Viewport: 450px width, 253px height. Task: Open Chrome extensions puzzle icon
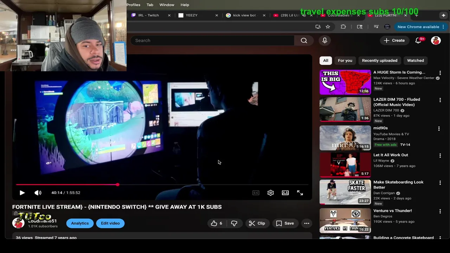coord(343,27)
